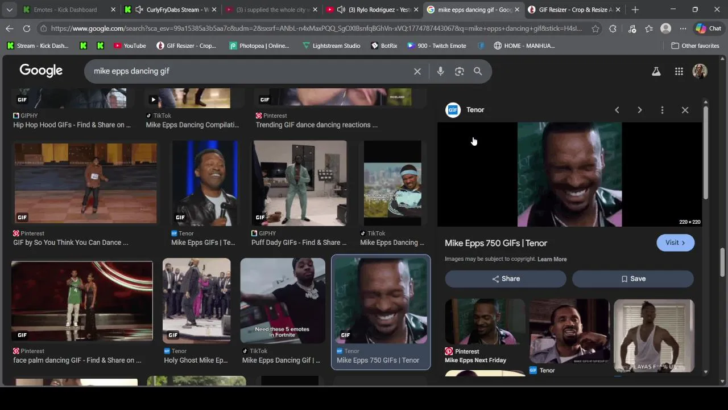Viewport: 728px width, 410px height.
Task: Select So You Think You Can Dance GIF
Action: pos(85,183)
